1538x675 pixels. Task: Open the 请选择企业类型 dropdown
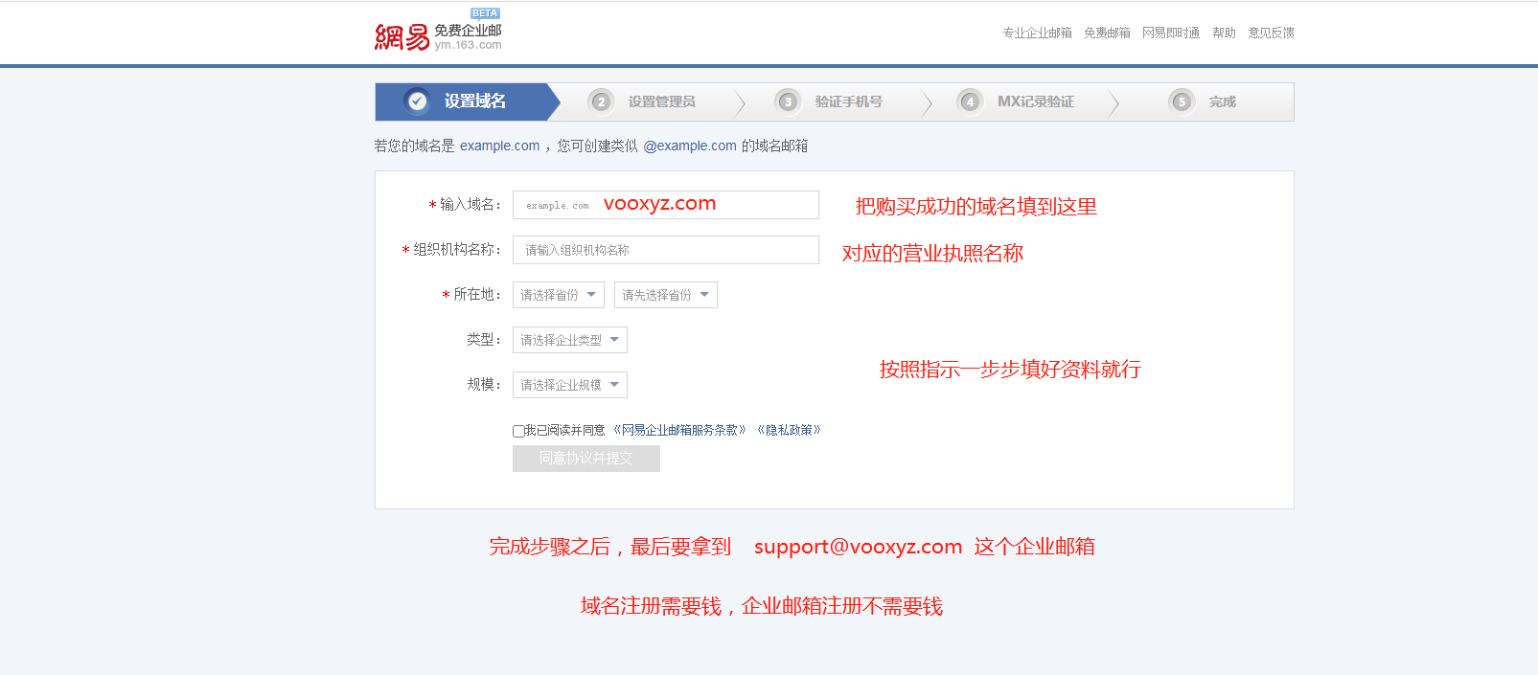[x=570, y=340]
